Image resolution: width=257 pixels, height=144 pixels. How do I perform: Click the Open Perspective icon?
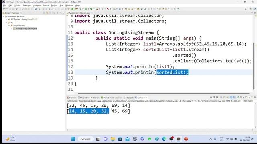251,9
